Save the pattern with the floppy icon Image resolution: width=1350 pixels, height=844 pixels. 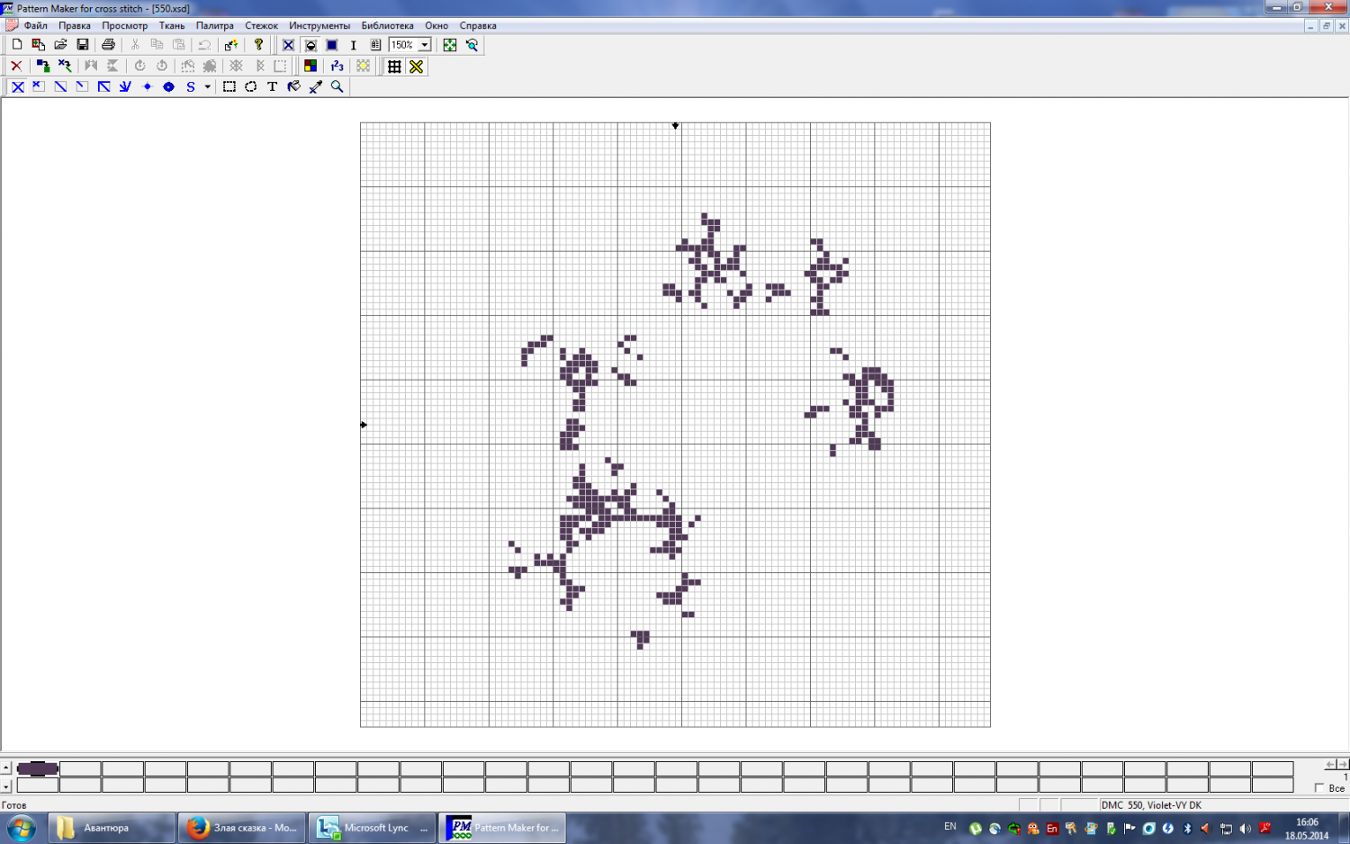coord(83,45)
